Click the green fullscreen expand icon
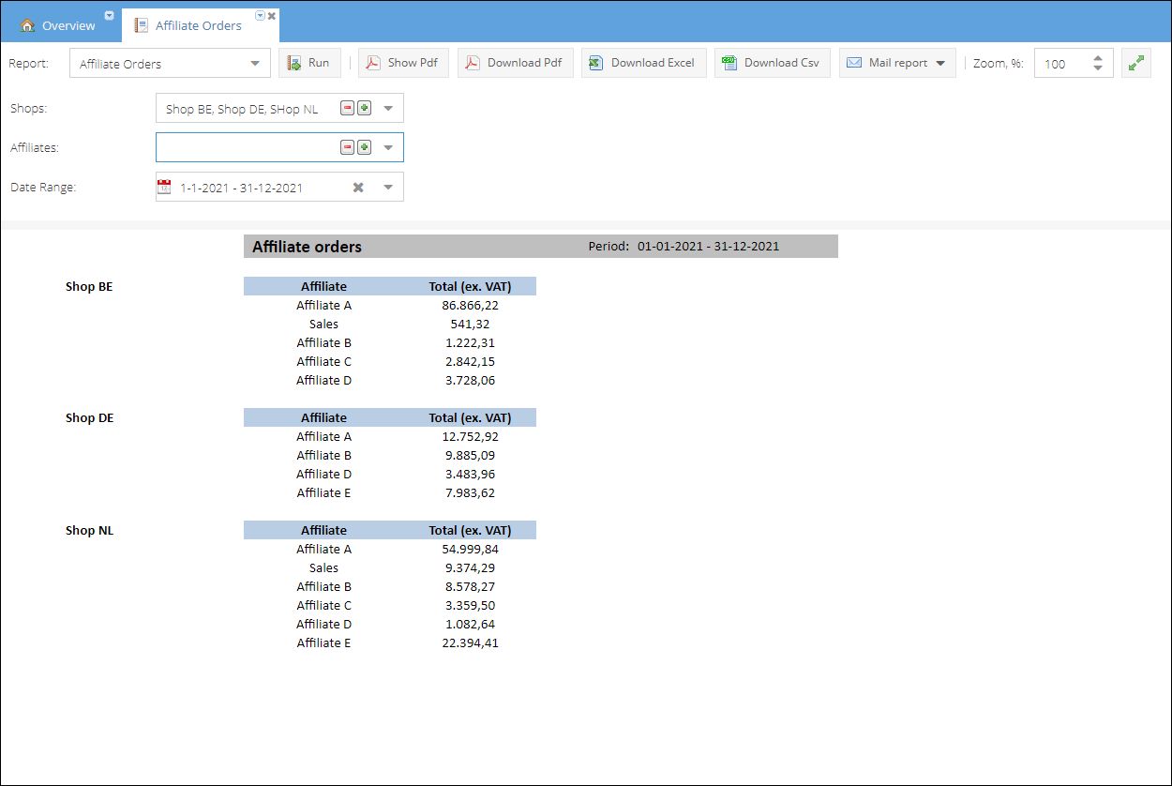This screenshot has height=786, width=1172. click(x=1136, y=63)
